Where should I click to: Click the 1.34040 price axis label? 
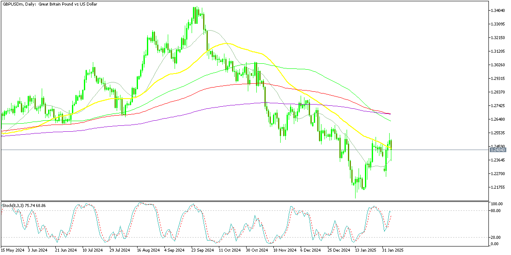[x=498, y=10]
